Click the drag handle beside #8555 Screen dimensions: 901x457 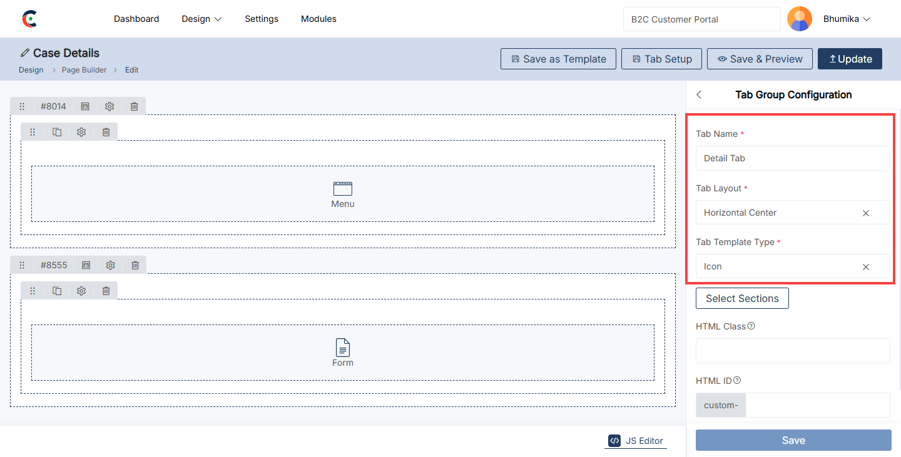(22, 265)
